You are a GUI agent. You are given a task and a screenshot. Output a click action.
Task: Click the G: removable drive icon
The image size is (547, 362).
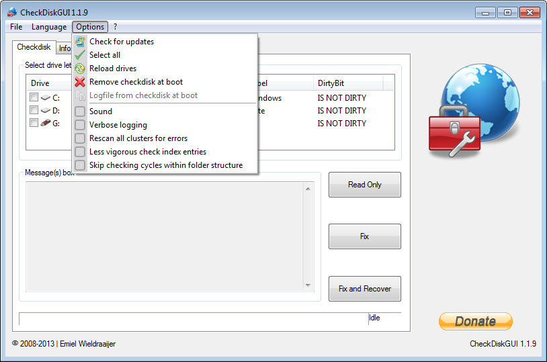point(46,123)
